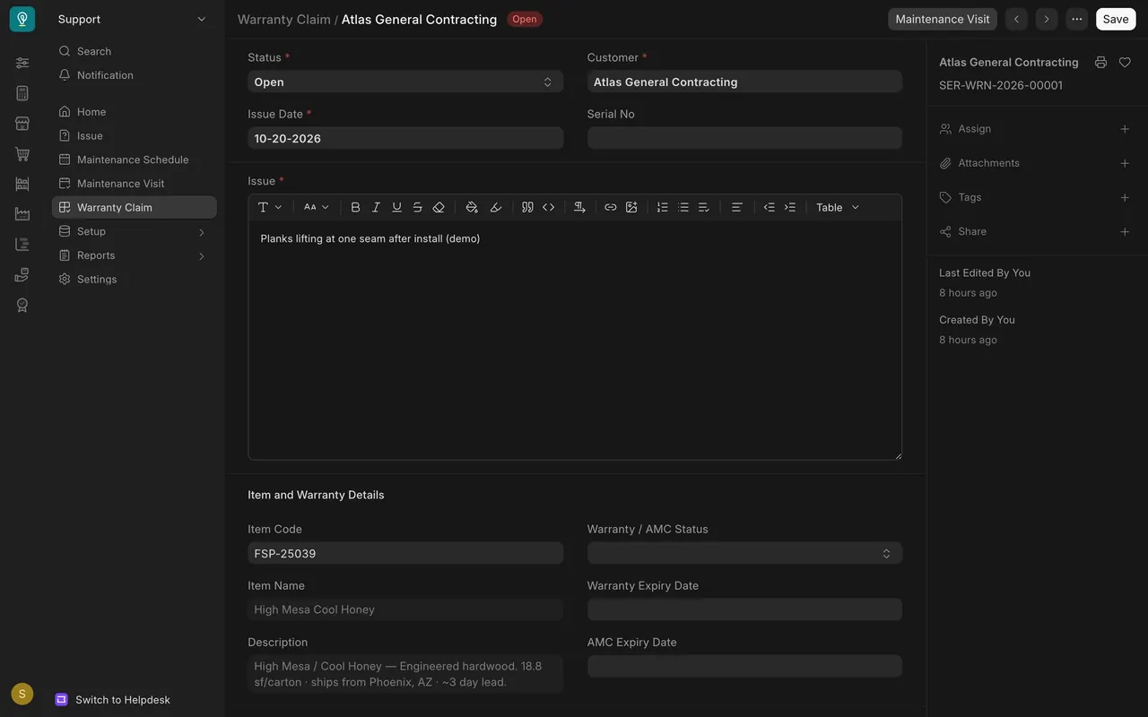Increase indent in the Issue editor

[789, 207]
